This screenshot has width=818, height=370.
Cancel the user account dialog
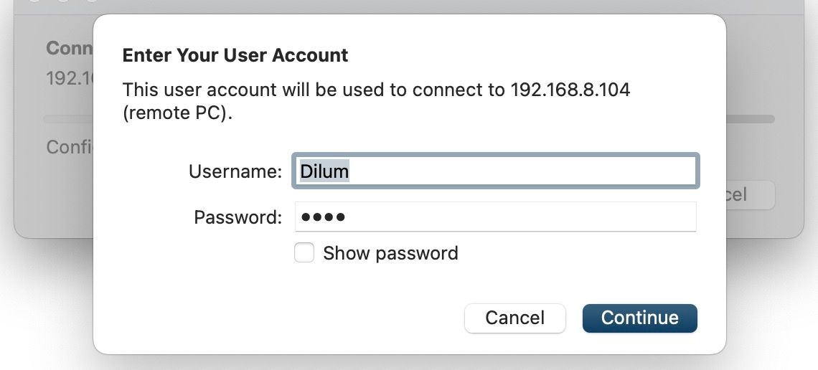(x=514, y=318)
